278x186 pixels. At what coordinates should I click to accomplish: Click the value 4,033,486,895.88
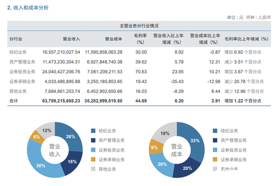62,81
